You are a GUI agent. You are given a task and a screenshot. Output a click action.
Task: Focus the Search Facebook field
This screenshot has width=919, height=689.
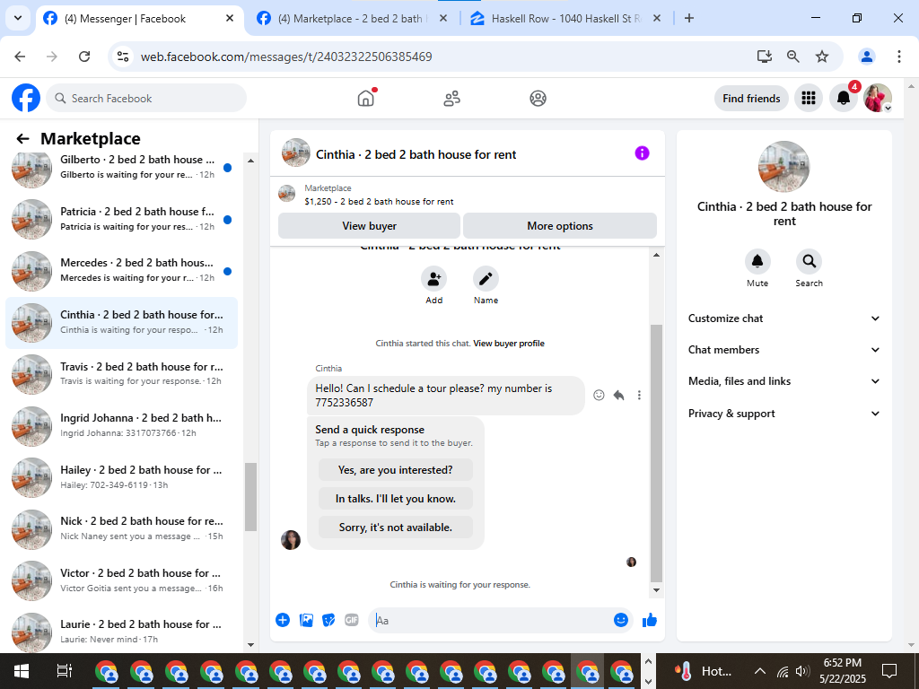point(146,99)
